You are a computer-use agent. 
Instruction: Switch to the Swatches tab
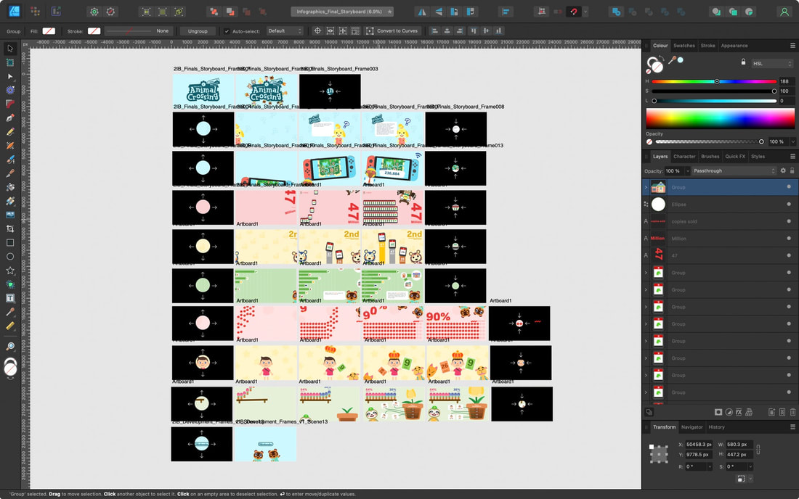(x=684, y=45)
